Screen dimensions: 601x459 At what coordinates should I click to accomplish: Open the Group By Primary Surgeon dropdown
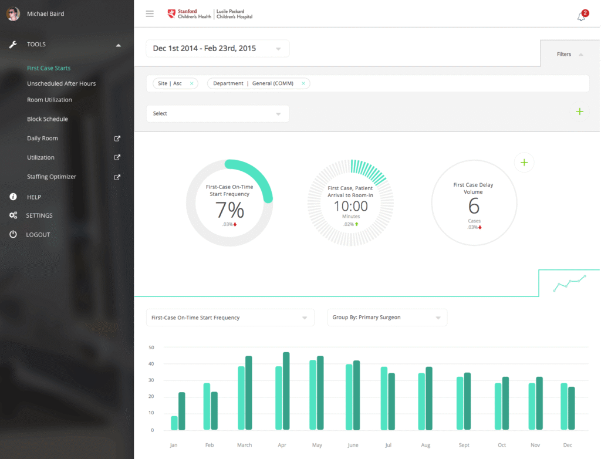(x=387, y=318)
